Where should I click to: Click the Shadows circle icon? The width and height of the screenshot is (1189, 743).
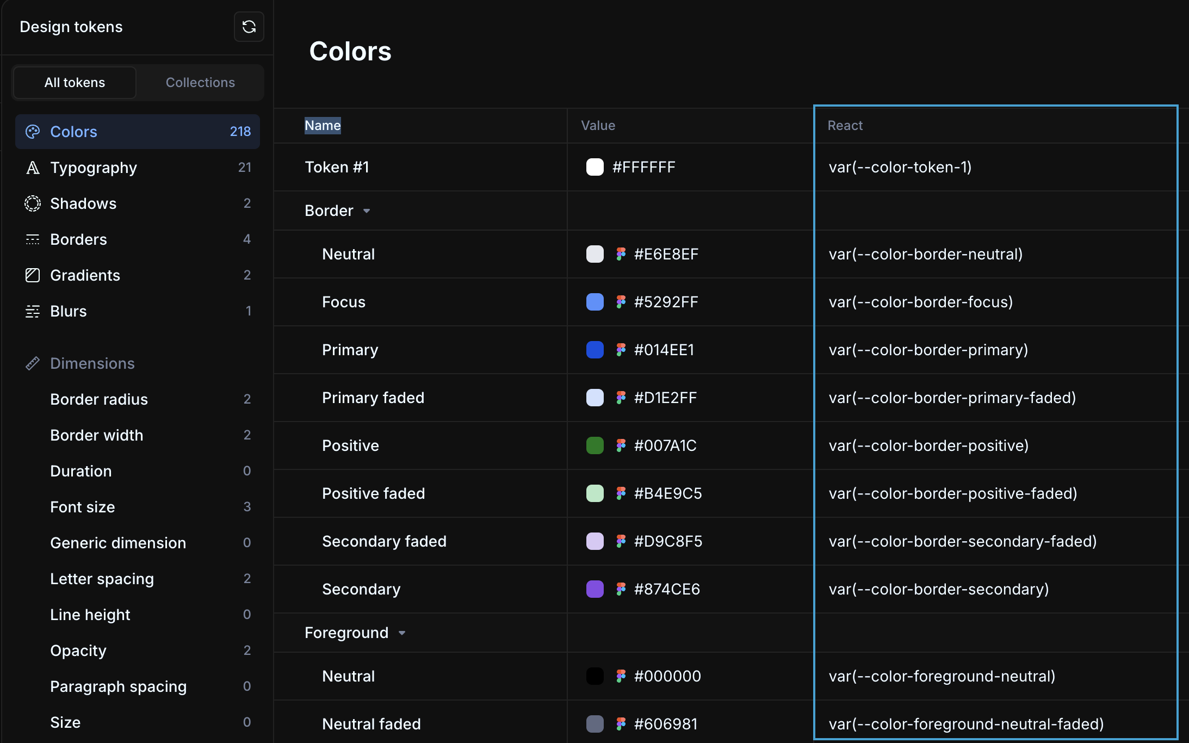(33, 203)
